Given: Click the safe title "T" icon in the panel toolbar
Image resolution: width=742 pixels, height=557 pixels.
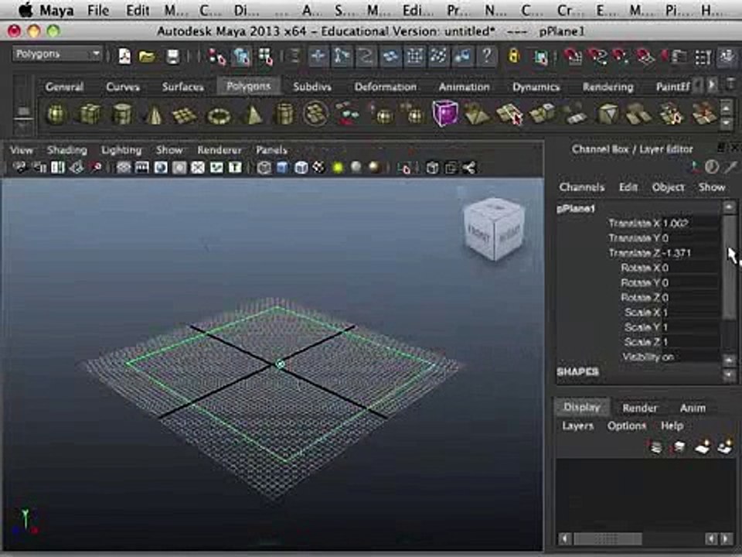Looking at the screenshot, I should point(235,168).
